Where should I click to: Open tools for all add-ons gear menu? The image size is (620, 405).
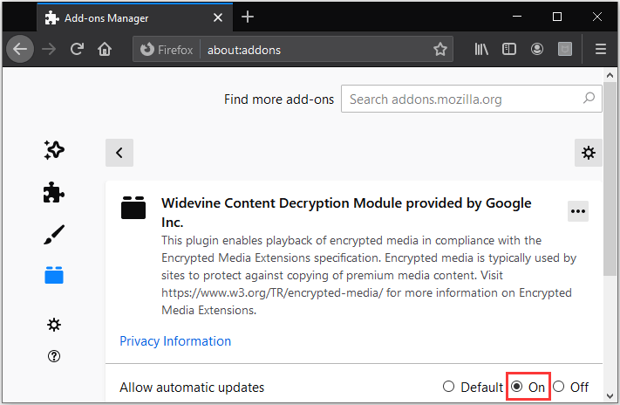pos(589,153)
